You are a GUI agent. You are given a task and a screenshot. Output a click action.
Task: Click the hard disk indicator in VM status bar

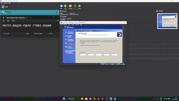pos(101,64)
